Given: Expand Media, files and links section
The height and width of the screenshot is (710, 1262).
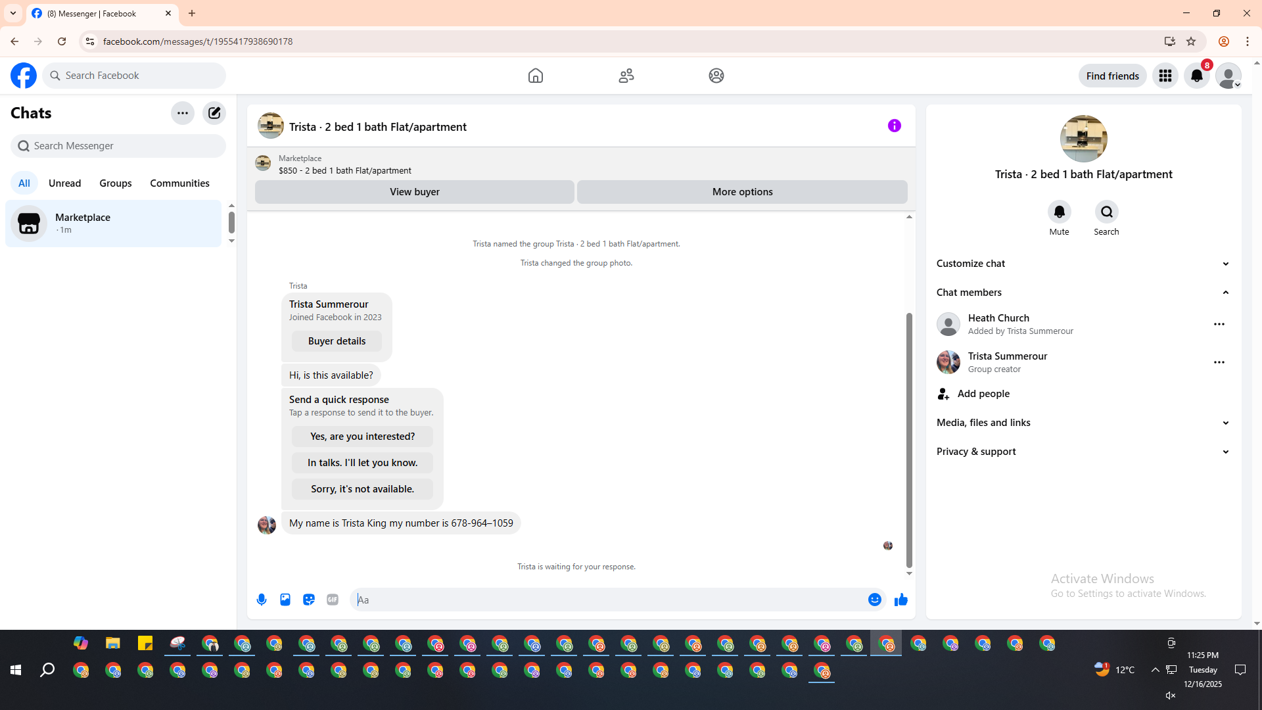Looking at the screenshot, I should [1083, 423].
